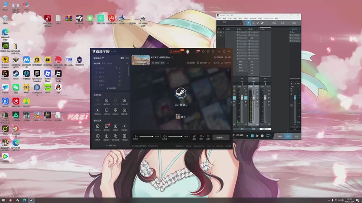The width and height of the screenshot is (362, 203).
Task: Select the eraser tool in Studio One toolbar
Action: (262, 23)
